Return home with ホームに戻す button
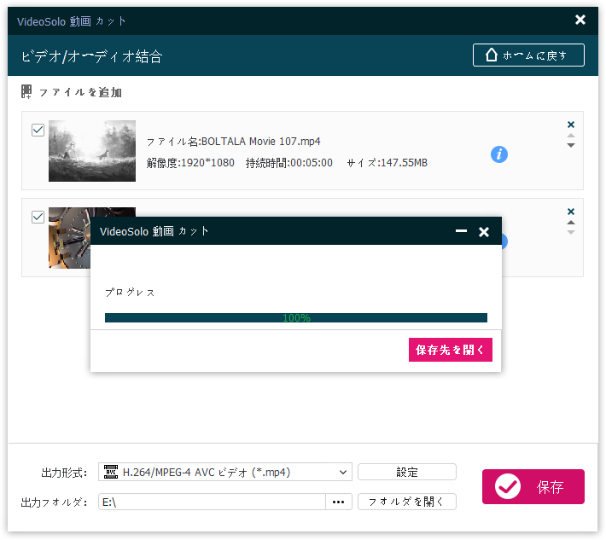Image resolution: width=606 pixels, height=540 pixels. (x=528, y=55)
